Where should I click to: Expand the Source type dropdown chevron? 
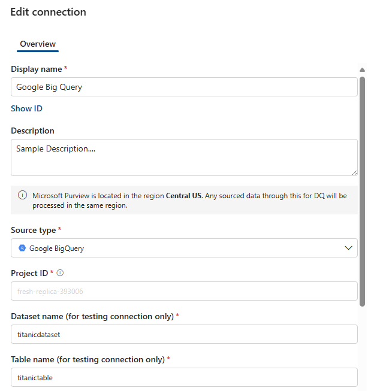click(349, 248)
